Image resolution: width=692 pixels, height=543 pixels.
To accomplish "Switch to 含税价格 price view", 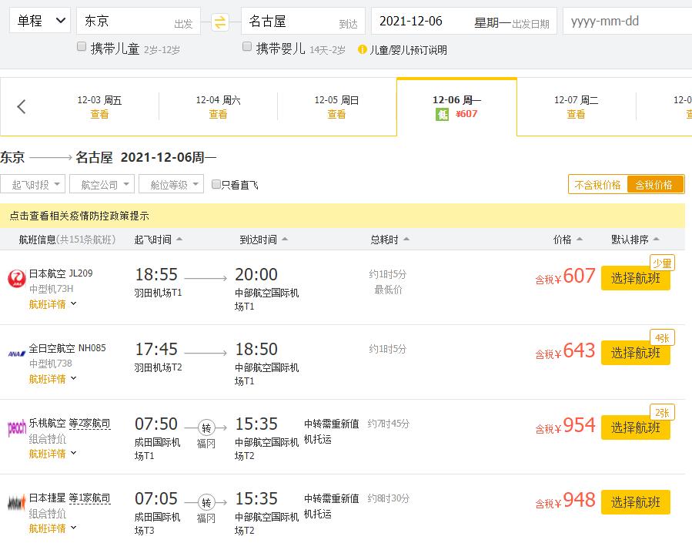I will click(x=654, y=185).
